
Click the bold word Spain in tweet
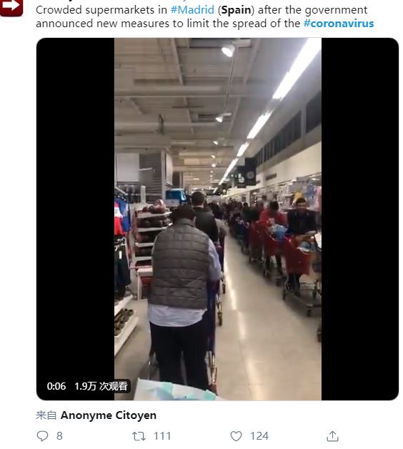pos(236,10)
